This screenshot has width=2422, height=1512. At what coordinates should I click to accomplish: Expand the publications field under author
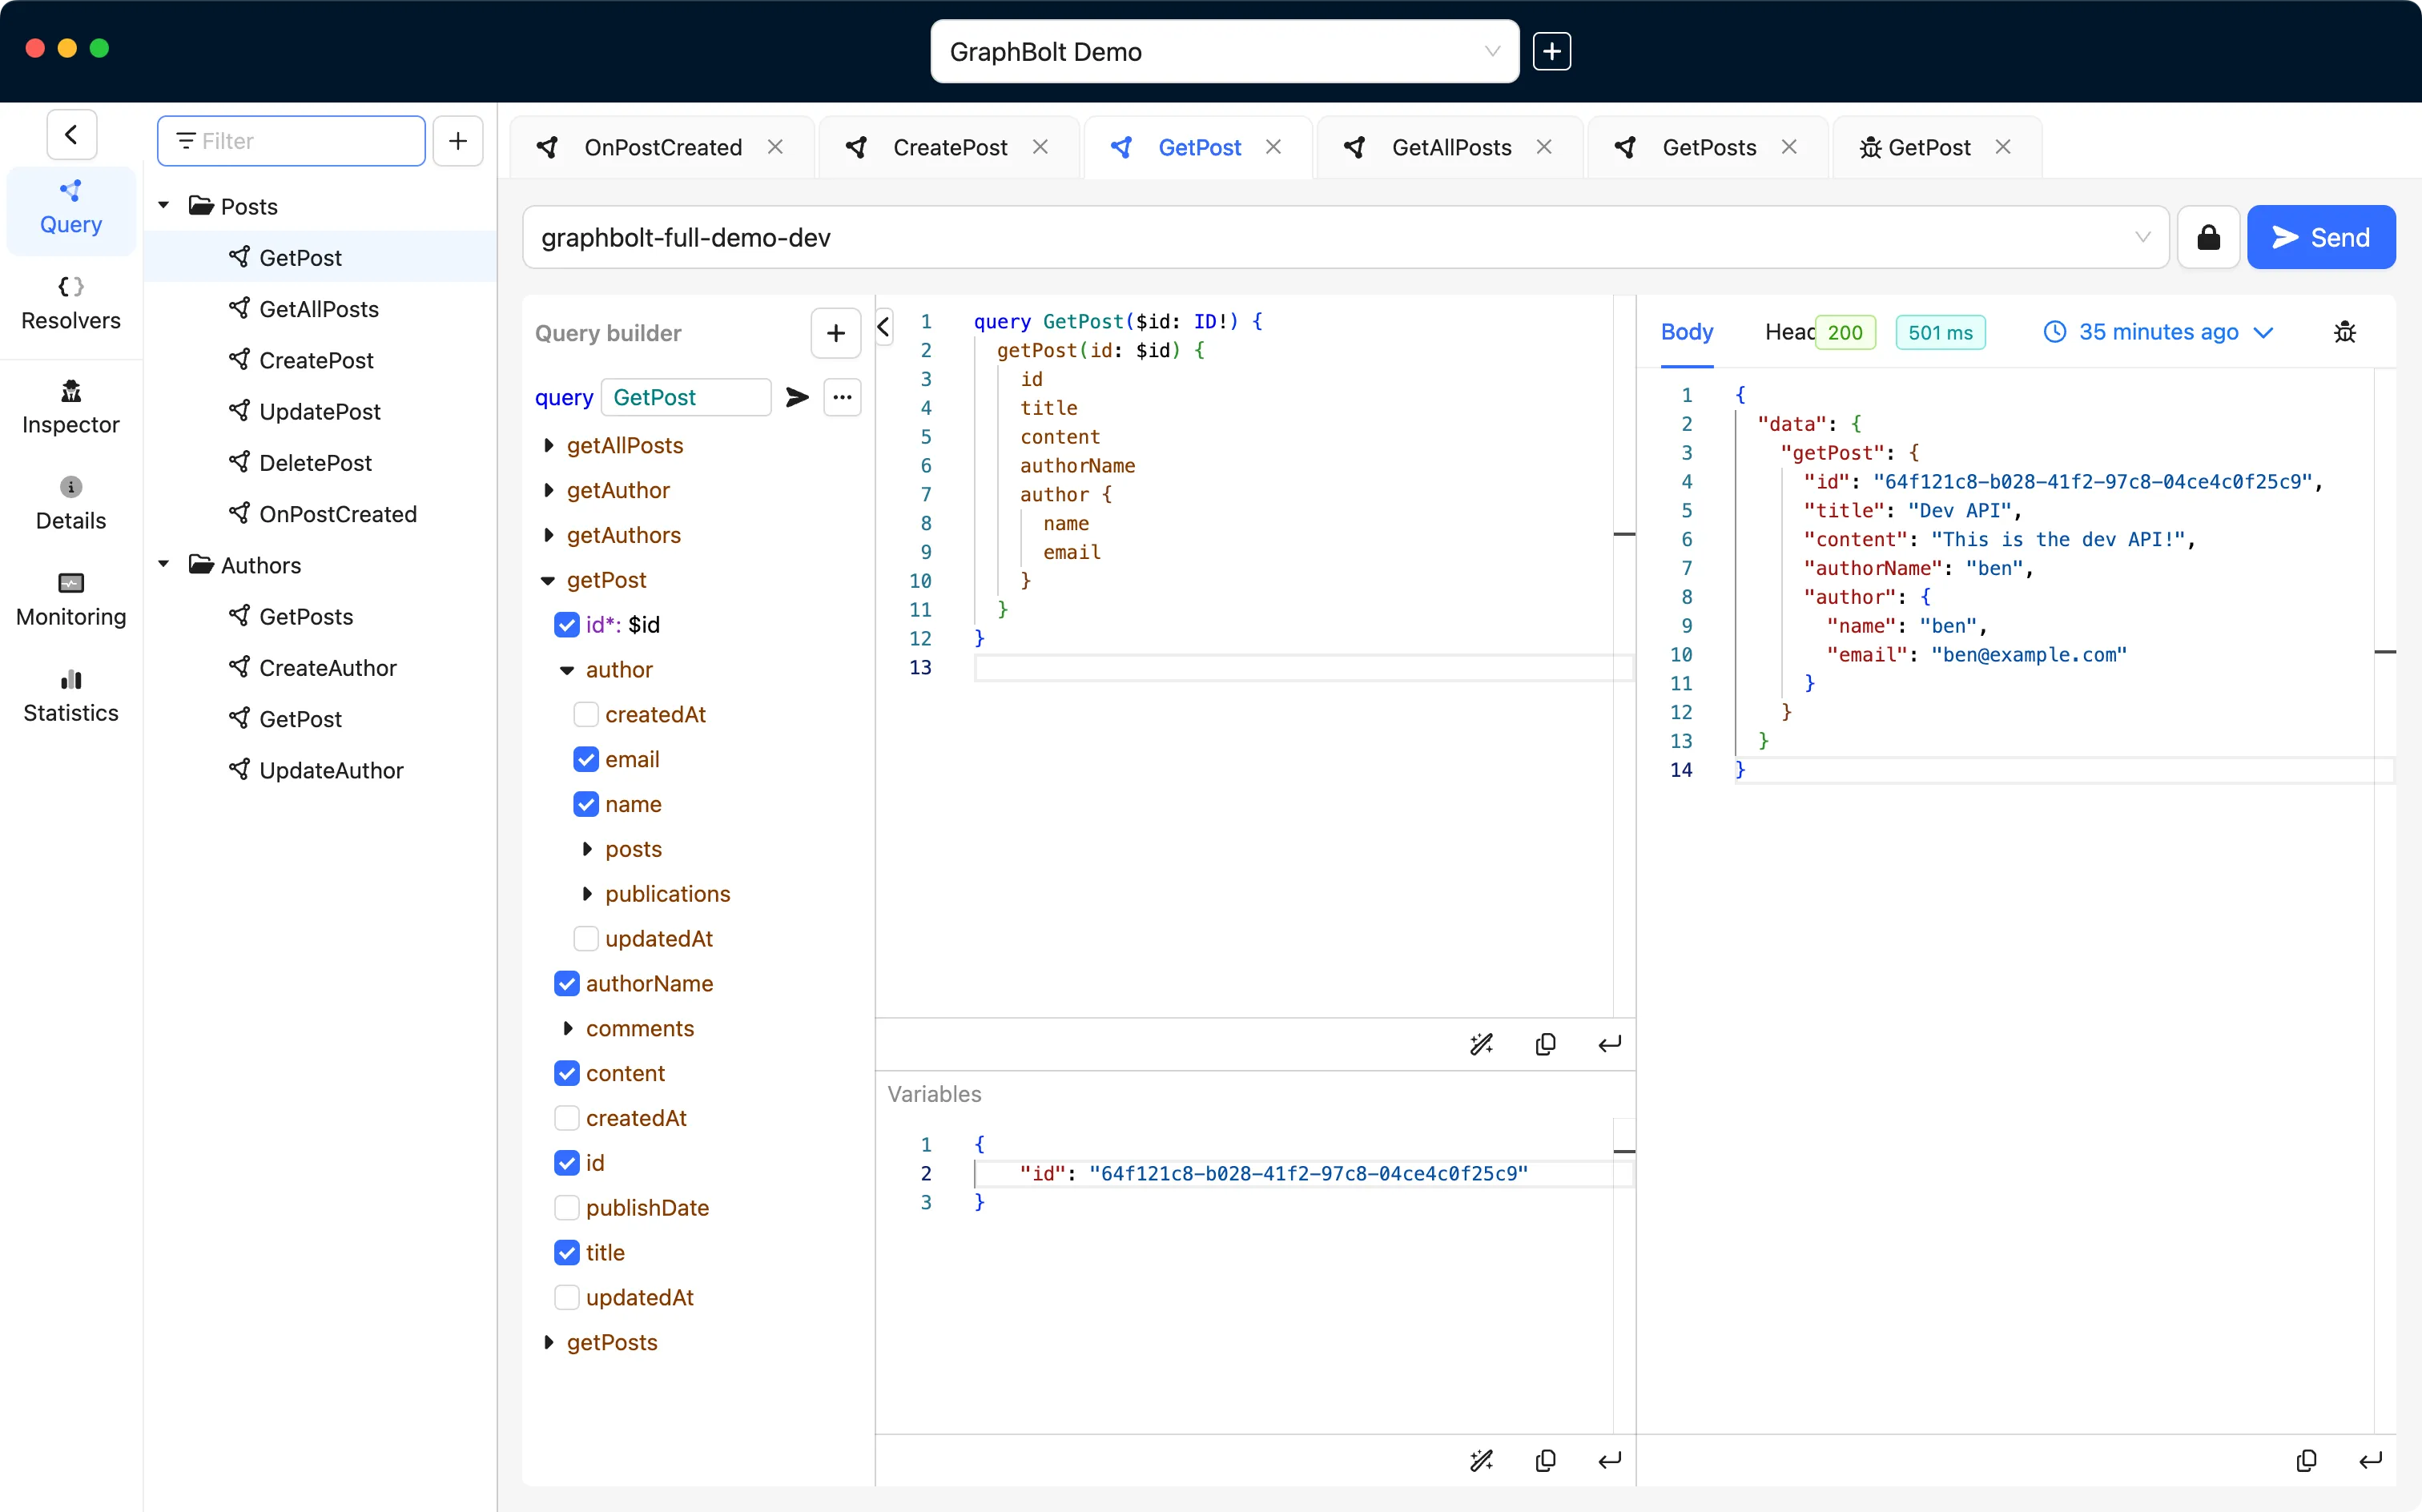pos(587,894)
